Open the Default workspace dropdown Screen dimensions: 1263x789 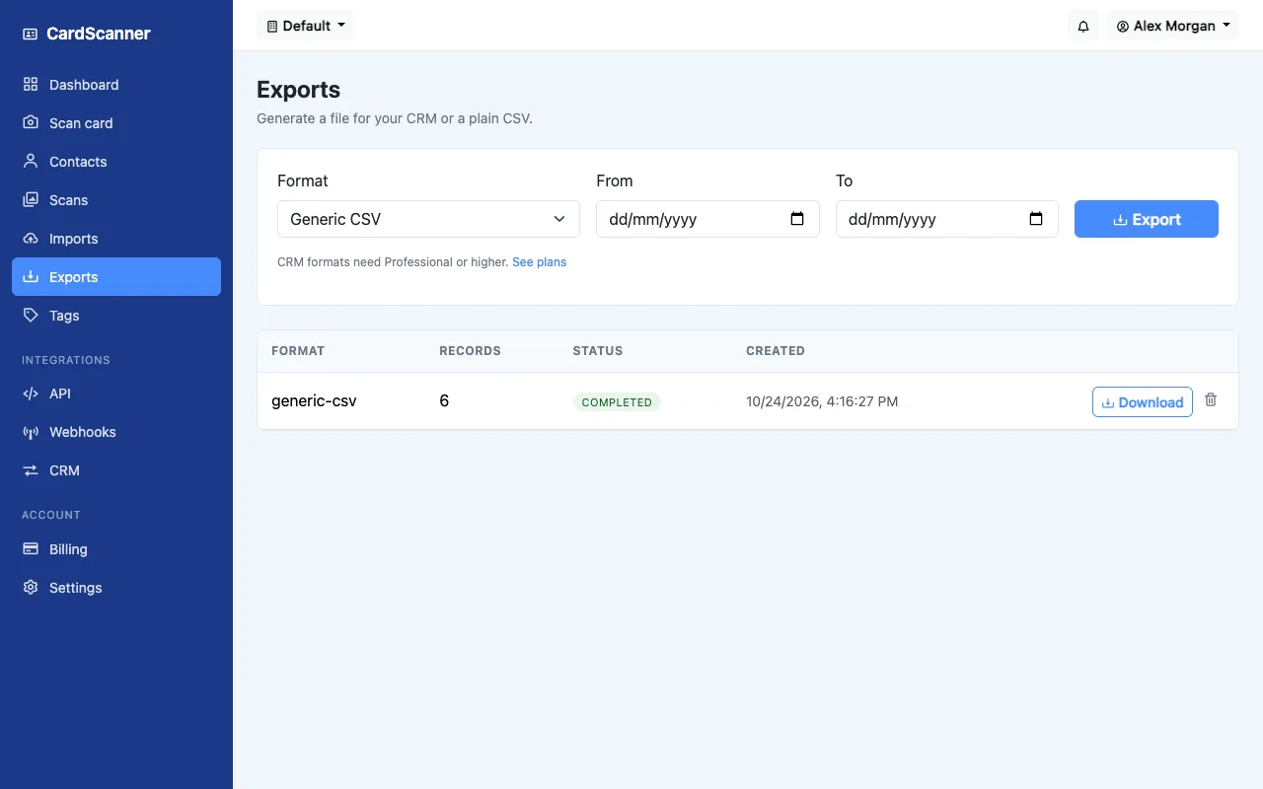pos(305,26)
